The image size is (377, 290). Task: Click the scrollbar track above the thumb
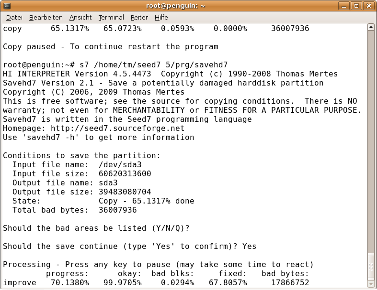coord(371,141)
